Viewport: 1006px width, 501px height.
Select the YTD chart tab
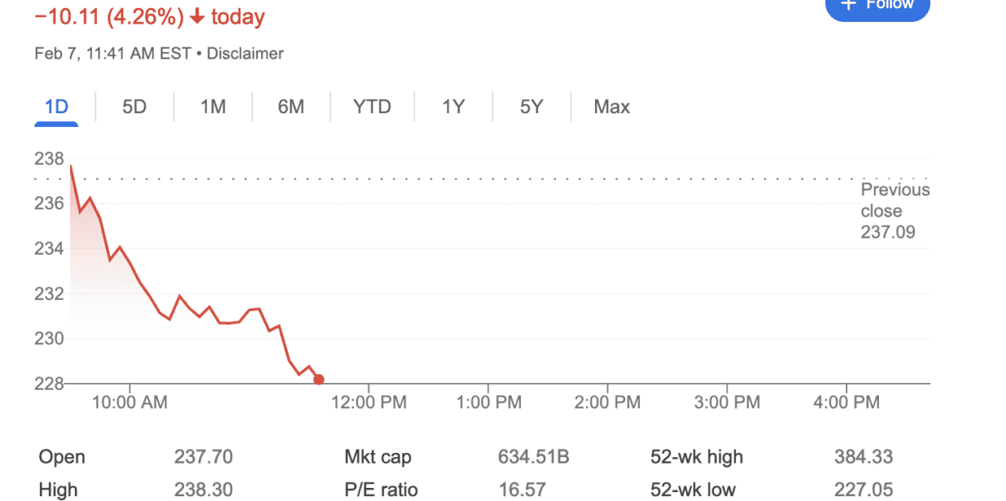pyautogui.click(x=372, y=107)
